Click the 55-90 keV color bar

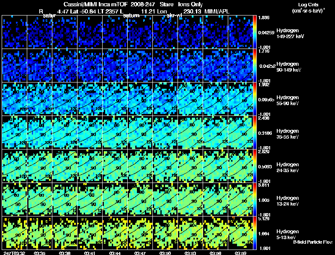click(x=255, y=99)
